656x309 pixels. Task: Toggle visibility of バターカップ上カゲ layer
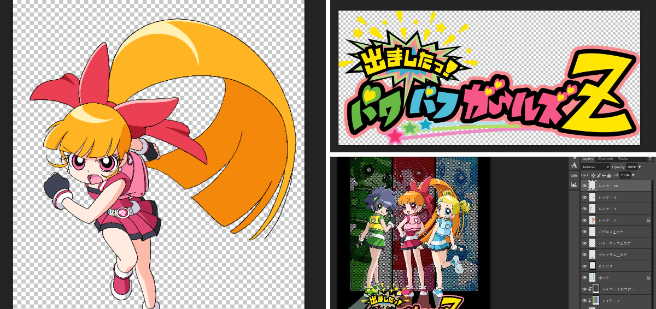[584, 243]
